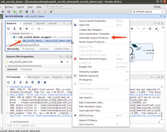Click the Sigma report icon in the toolbar

click(33, 12)
